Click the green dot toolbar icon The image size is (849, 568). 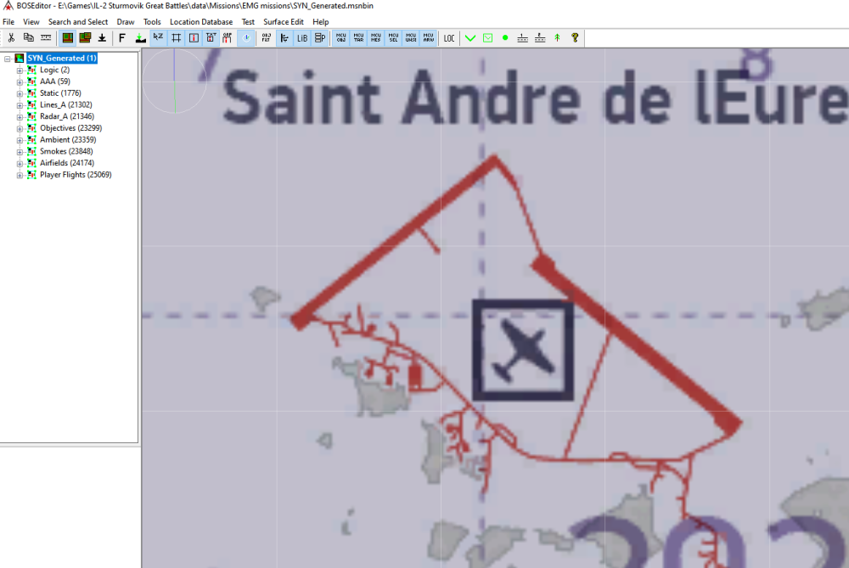[x=505, y=38]
